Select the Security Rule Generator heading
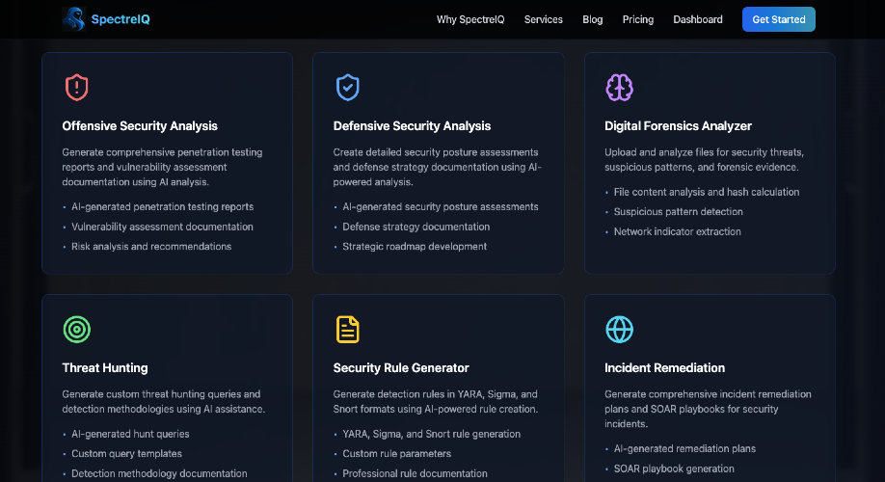The width and height of the screenshot is (885, 482). tap(401, 368)
